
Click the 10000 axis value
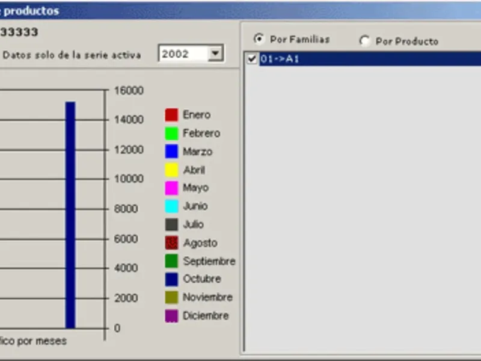coord(129,179)
